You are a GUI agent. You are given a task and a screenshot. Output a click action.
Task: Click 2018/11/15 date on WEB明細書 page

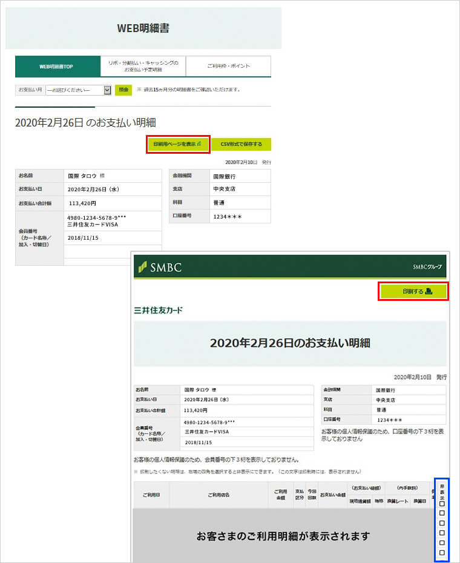(83, 238)
